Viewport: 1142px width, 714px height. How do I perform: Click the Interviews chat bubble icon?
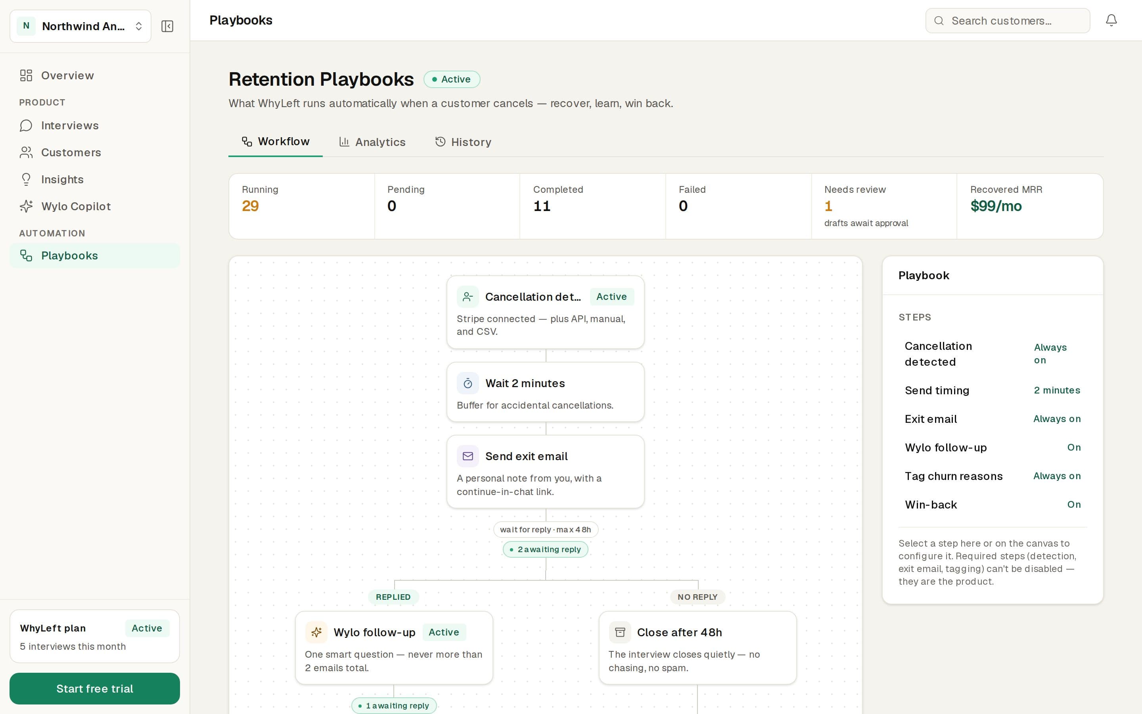pyautogui.click(x=26, y=126)
